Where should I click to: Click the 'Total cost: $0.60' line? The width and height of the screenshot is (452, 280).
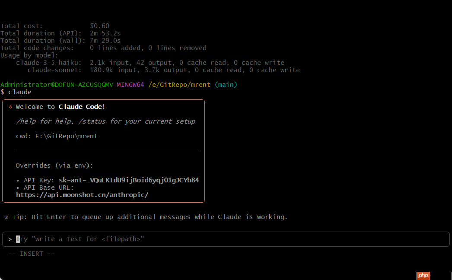[55, 26]
